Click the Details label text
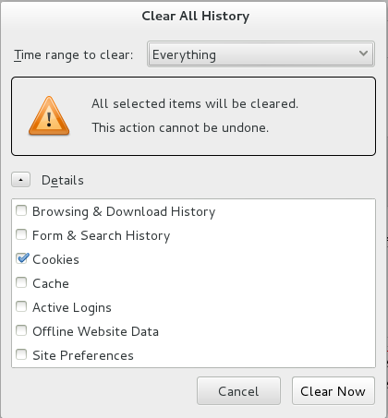 (63, 180)
